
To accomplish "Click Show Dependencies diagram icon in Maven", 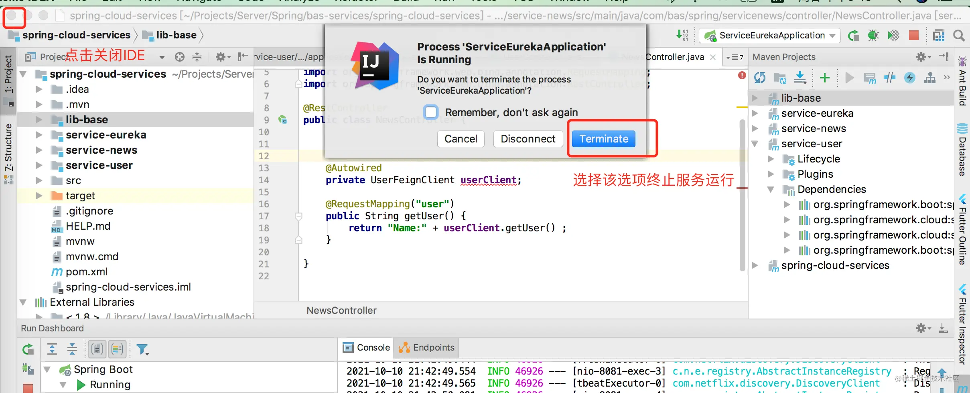I will point(929,78).
